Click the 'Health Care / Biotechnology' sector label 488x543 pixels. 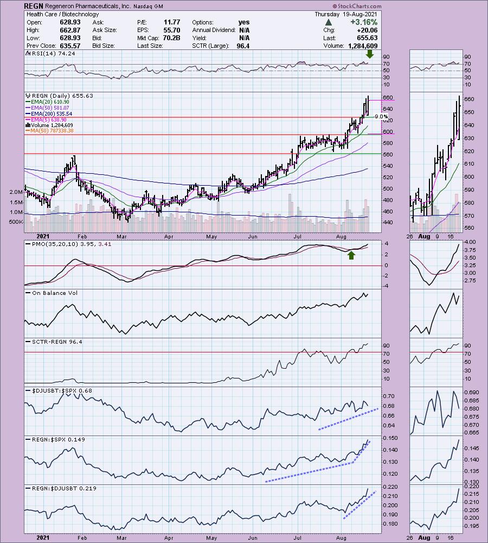point(62,14)
